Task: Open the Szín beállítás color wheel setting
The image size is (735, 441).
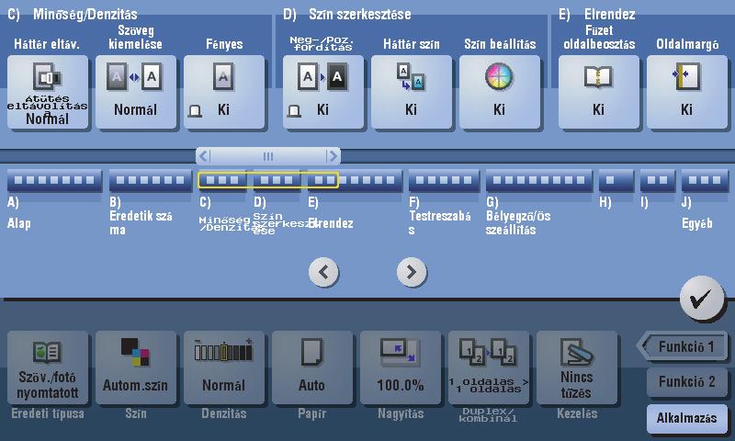Action: click(x=500, y=92)
